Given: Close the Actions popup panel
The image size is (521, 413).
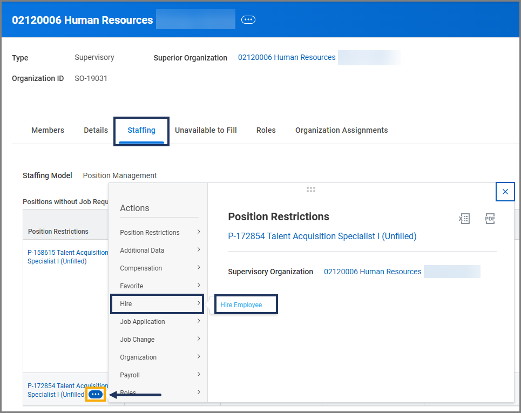Looking at the screenshot, I should point(505,192).
